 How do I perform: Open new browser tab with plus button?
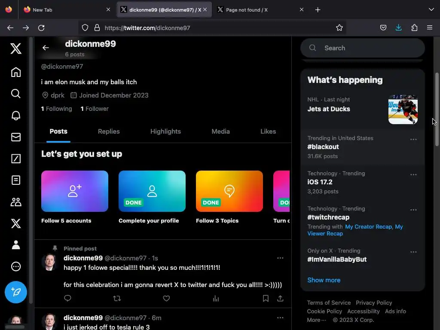(318, 10)
